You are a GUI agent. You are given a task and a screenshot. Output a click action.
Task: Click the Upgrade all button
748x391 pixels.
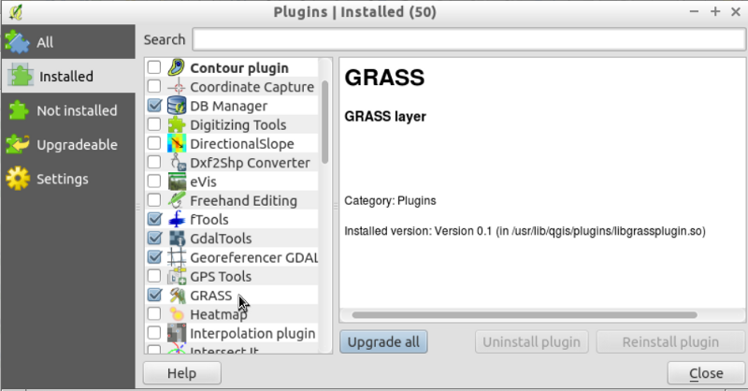click(x=383, y=341)
